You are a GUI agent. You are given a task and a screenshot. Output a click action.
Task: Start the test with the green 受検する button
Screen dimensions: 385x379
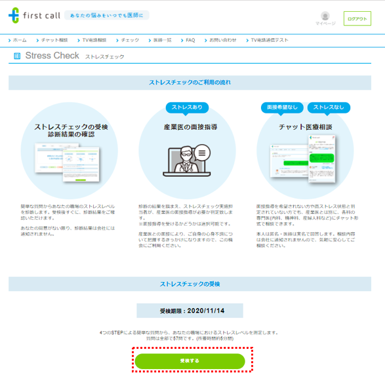click(190, 361)
